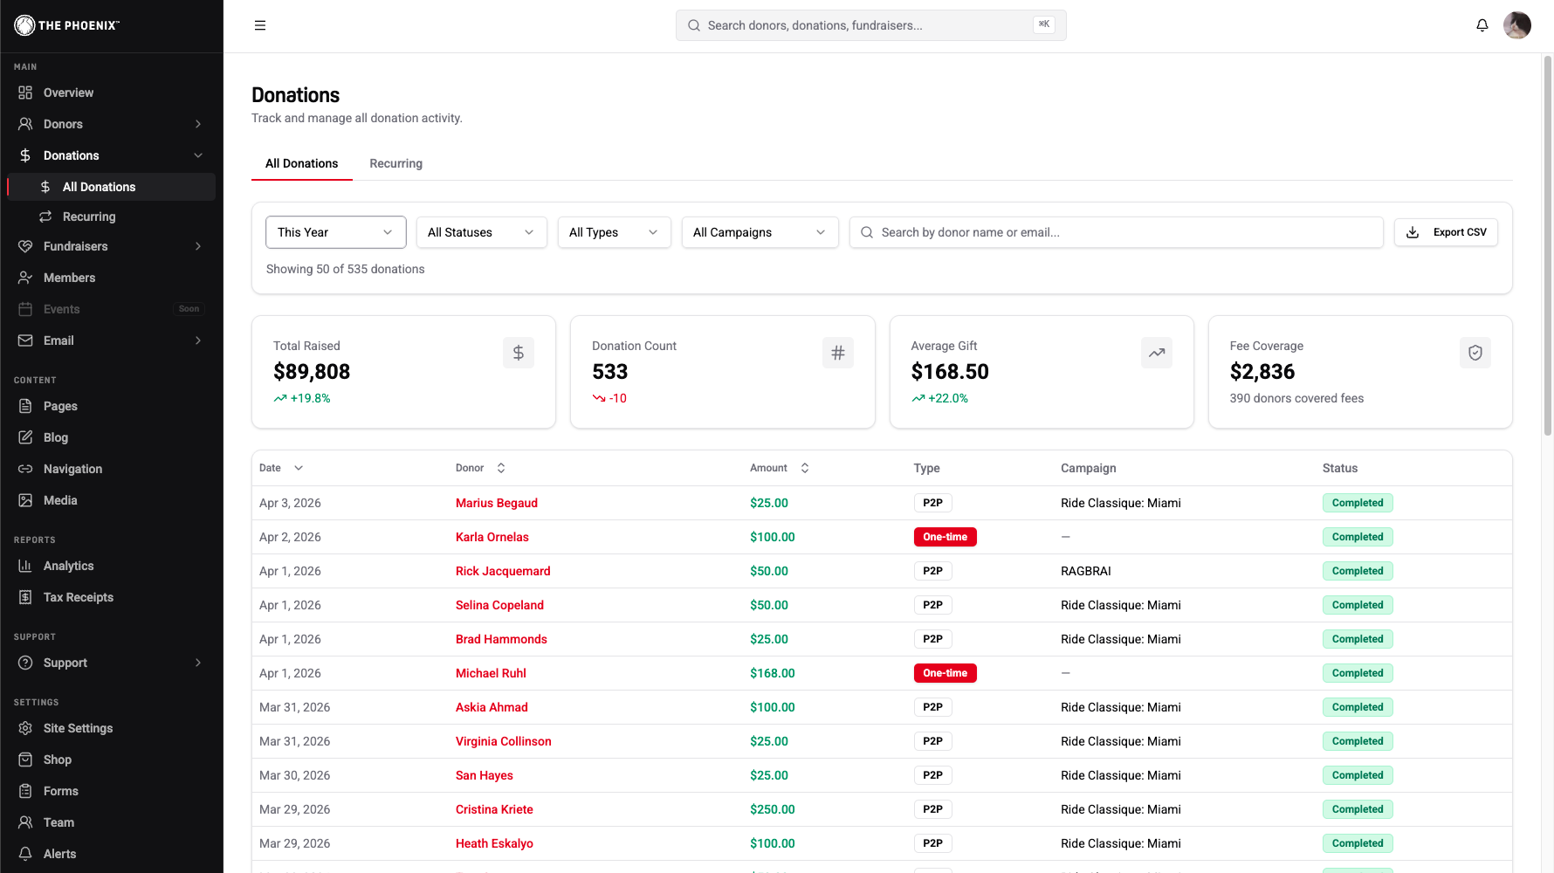The width and height of the screenshot is (1554, 873).
Task: Open the All Campaigns filter dropdown
Action: [759, 232]
